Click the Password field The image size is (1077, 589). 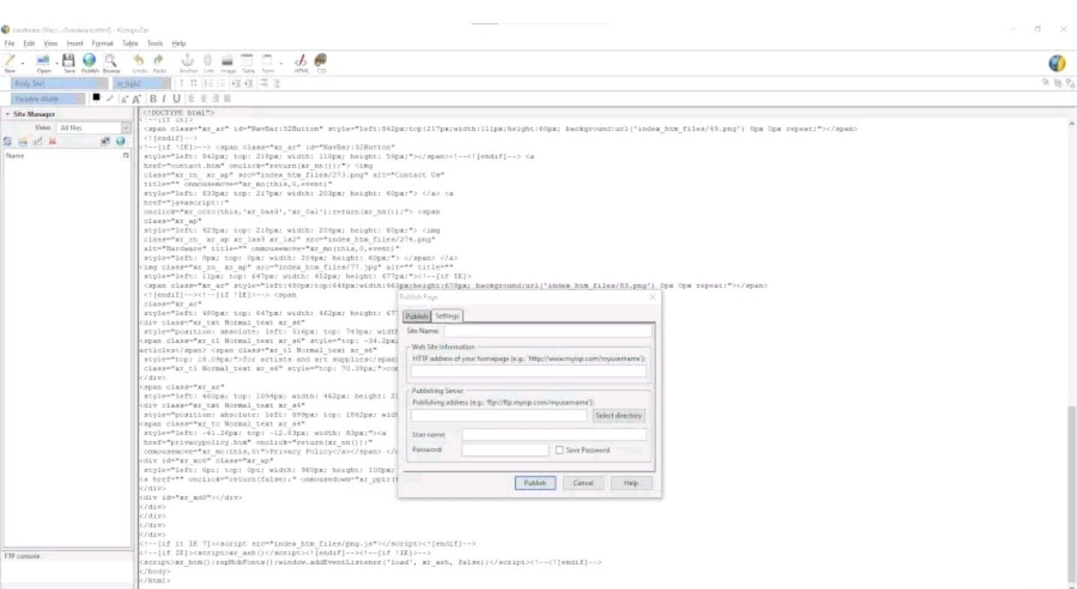click(505, 451)
